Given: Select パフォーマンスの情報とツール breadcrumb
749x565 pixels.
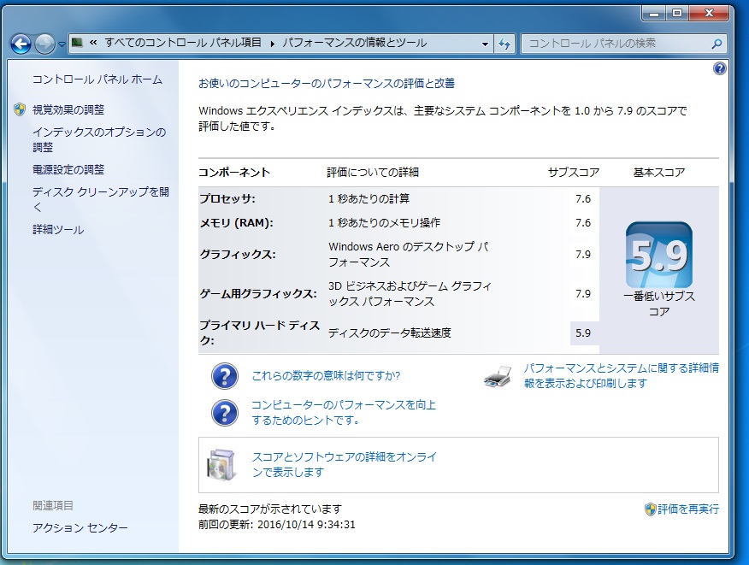Looking at the screenshot, I should (x=354, y=44).
